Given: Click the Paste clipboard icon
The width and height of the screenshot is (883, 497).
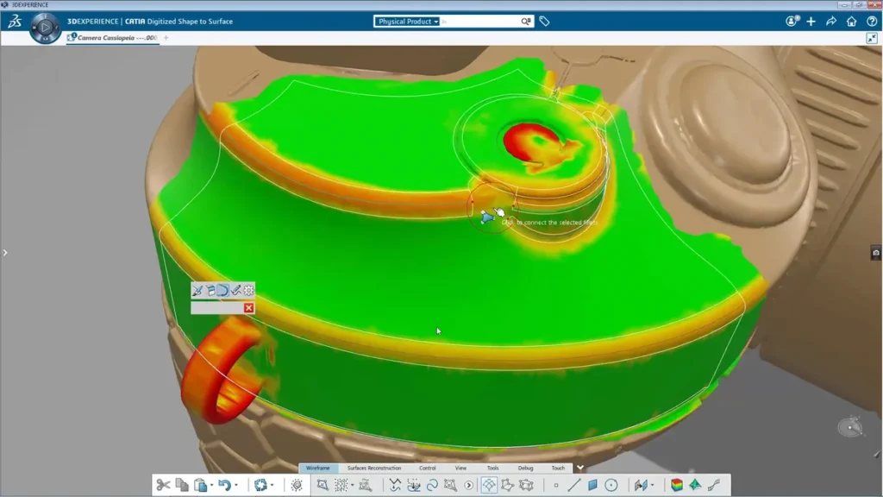Looking at the screenshot, I should (x=200, y=485).
